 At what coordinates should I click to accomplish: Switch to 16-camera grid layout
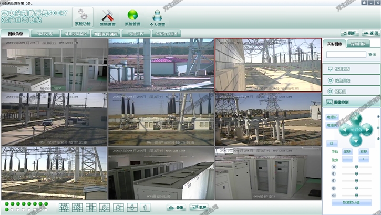[64, 208]
